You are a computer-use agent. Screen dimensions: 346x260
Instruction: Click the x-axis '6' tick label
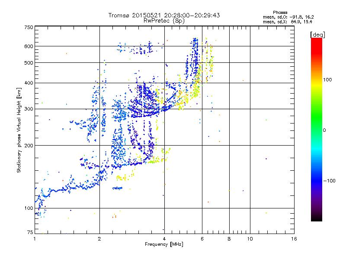coord(202,239)
